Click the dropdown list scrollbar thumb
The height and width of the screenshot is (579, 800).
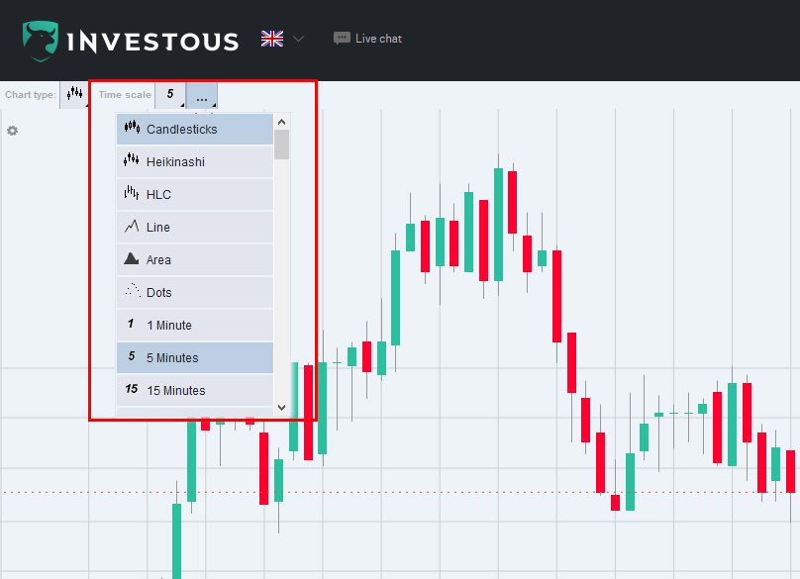tap(281, 145)
